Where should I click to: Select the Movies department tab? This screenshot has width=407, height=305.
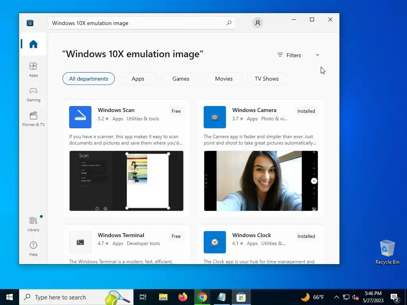(x=224, y=79)
